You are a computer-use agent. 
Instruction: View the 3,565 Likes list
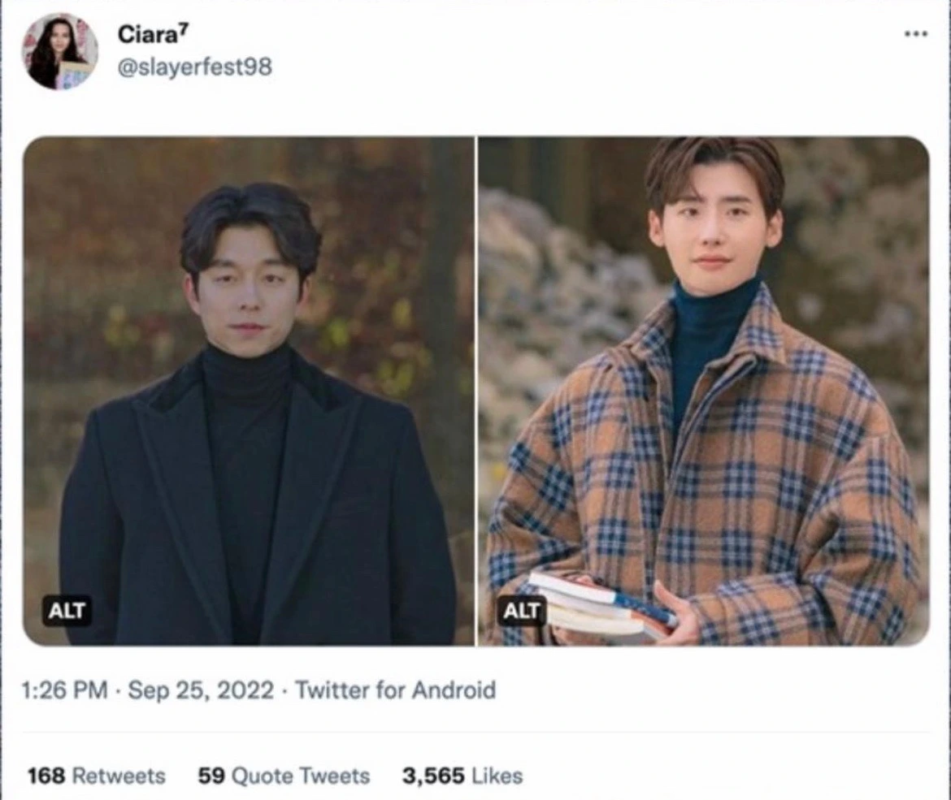point(462,776)
